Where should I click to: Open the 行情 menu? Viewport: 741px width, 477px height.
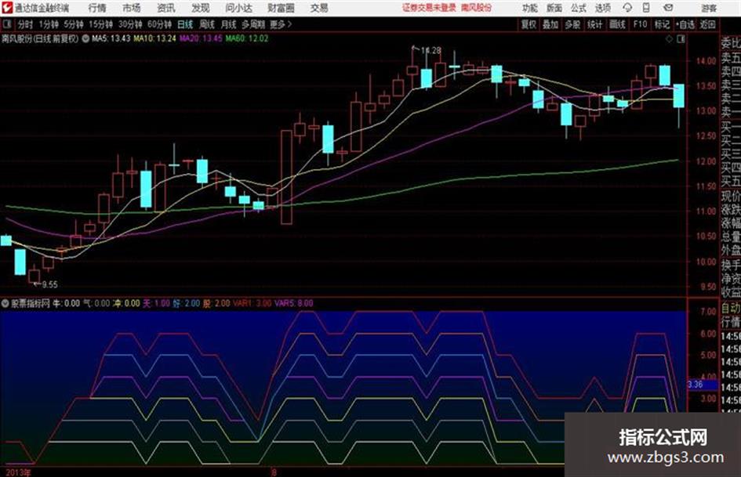(x=97, y=8)
